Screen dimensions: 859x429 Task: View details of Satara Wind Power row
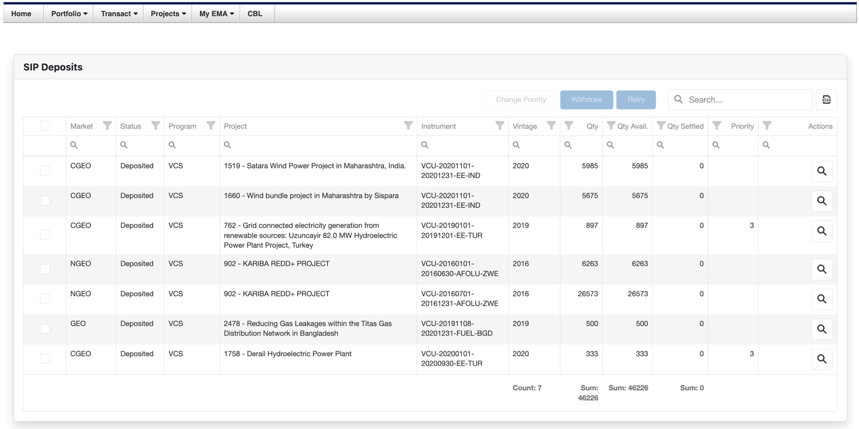click(821, 172)
